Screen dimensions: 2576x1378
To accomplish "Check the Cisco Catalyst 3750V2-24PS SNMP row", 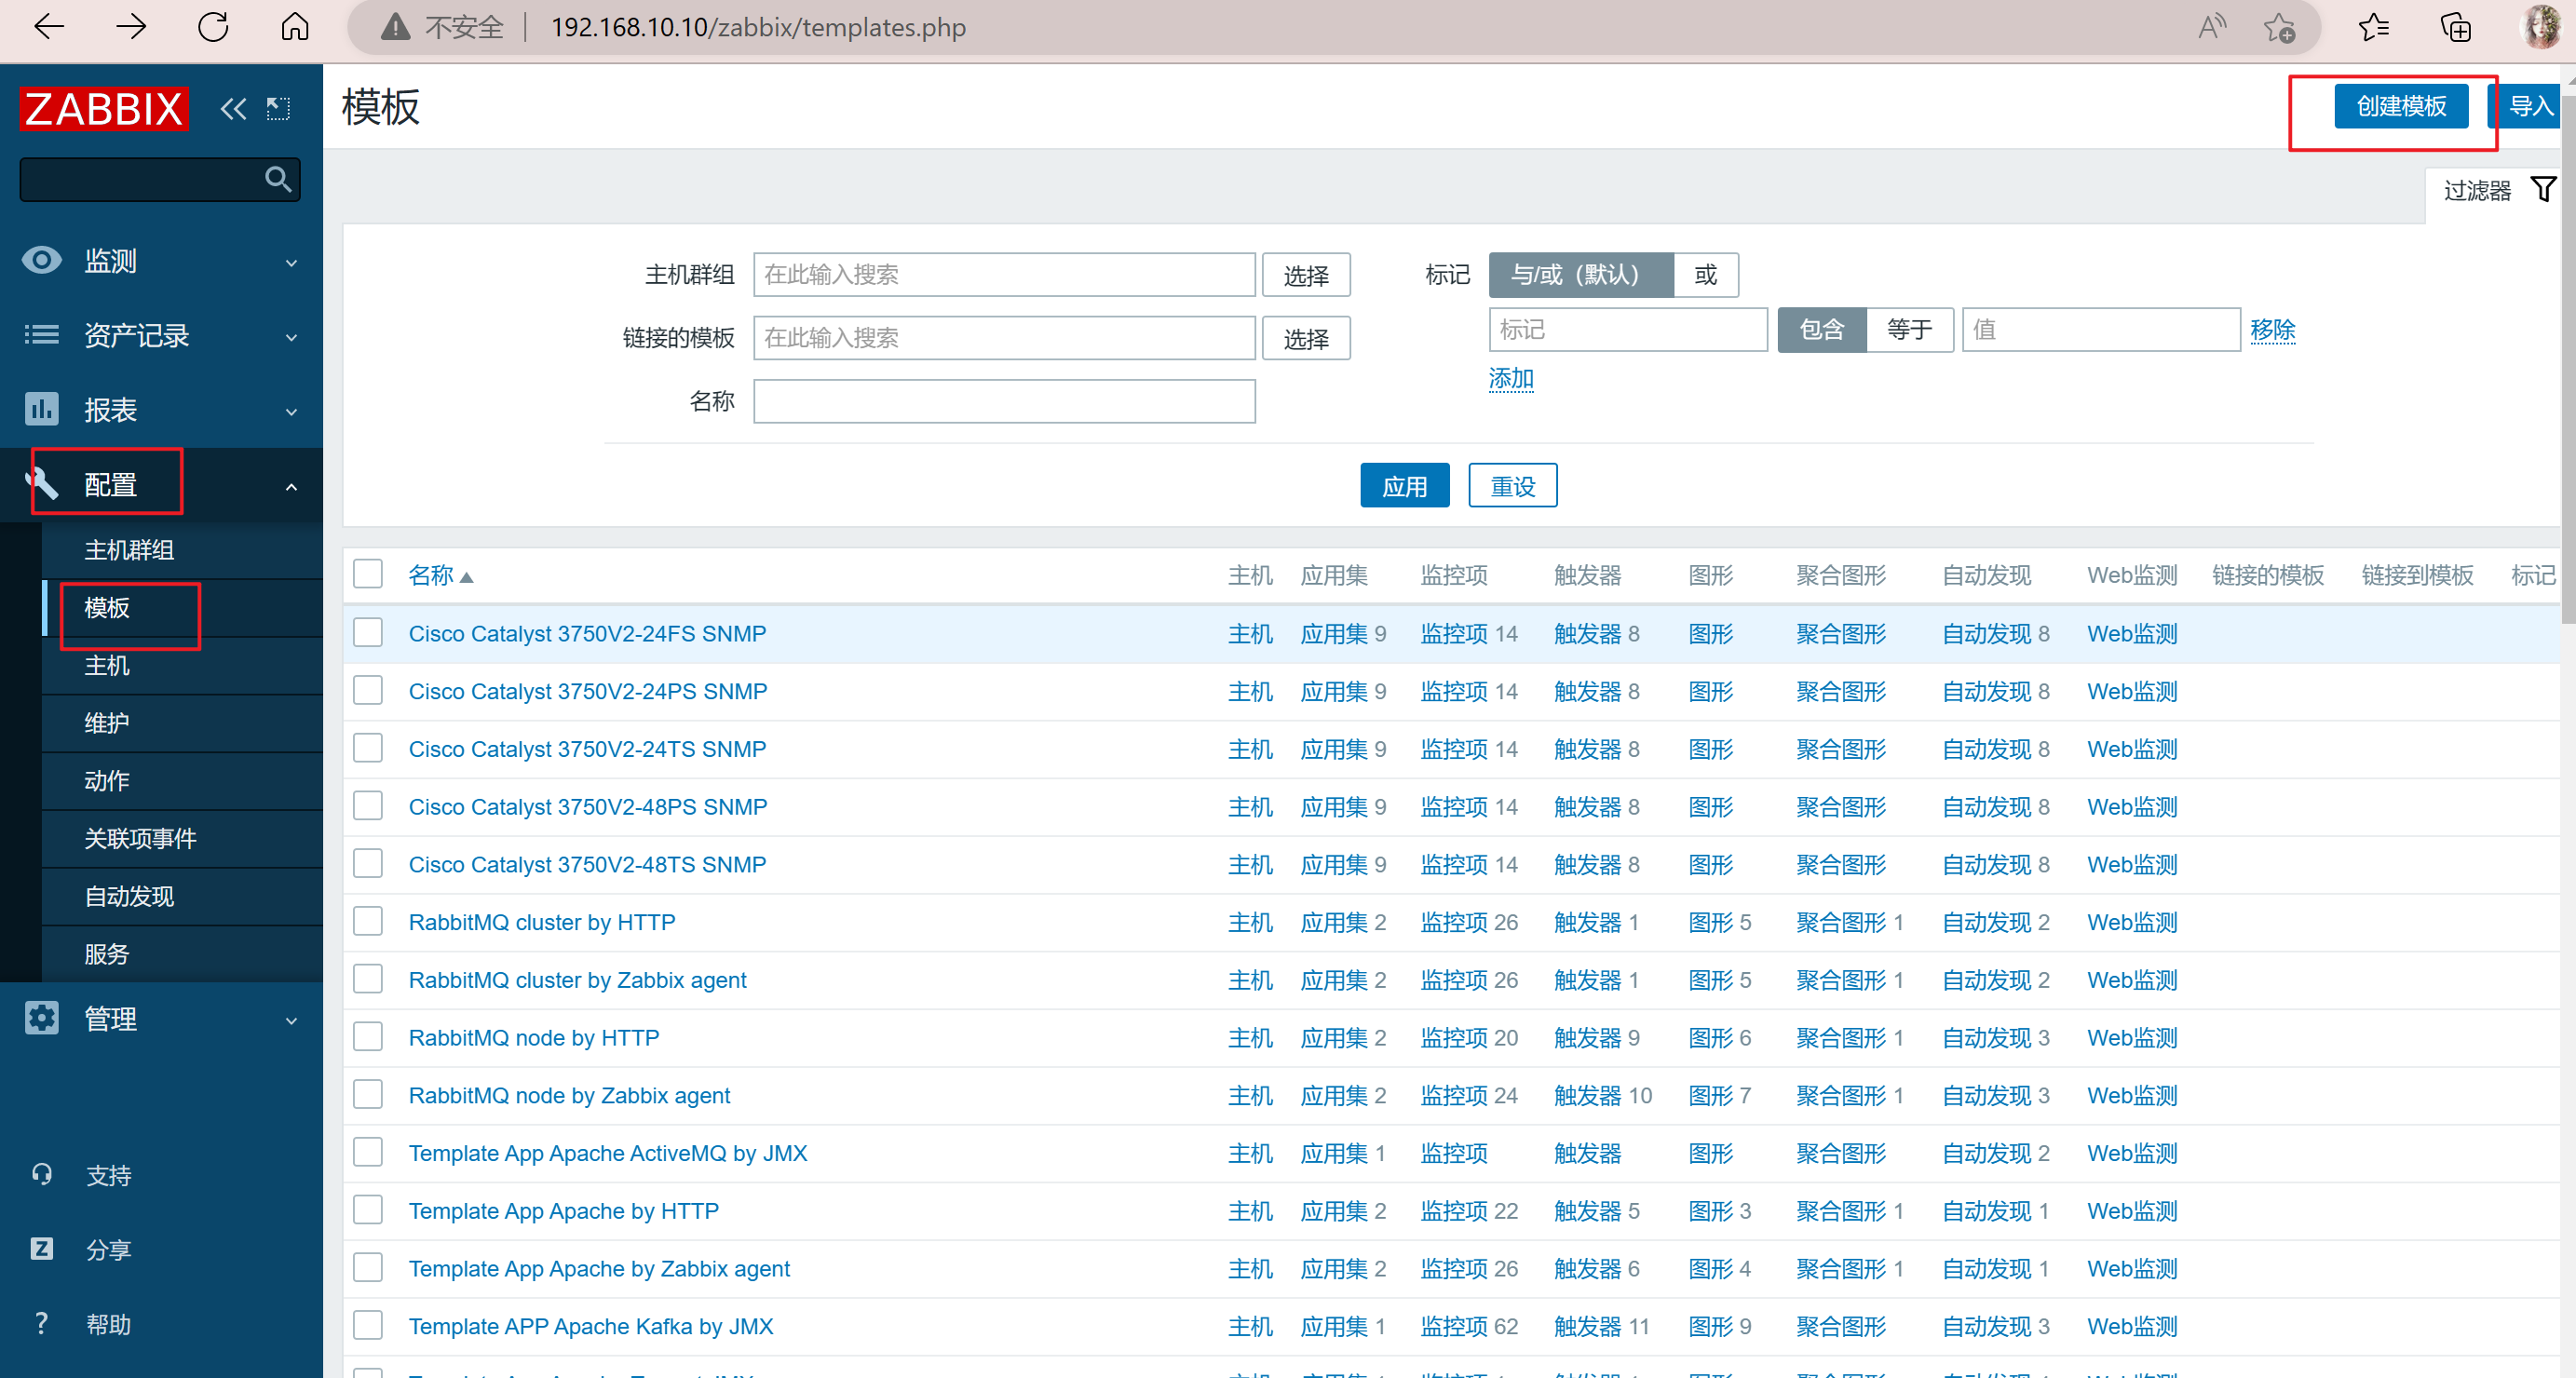I will coord(368,691).
